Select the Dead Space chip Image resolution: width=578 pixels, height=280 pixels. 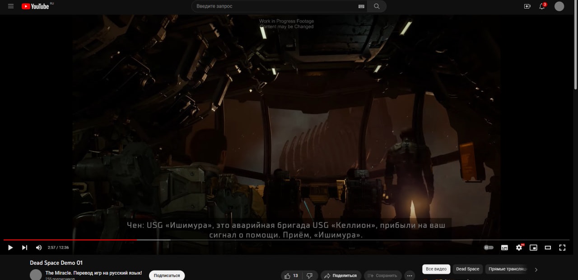pos(467,269)
